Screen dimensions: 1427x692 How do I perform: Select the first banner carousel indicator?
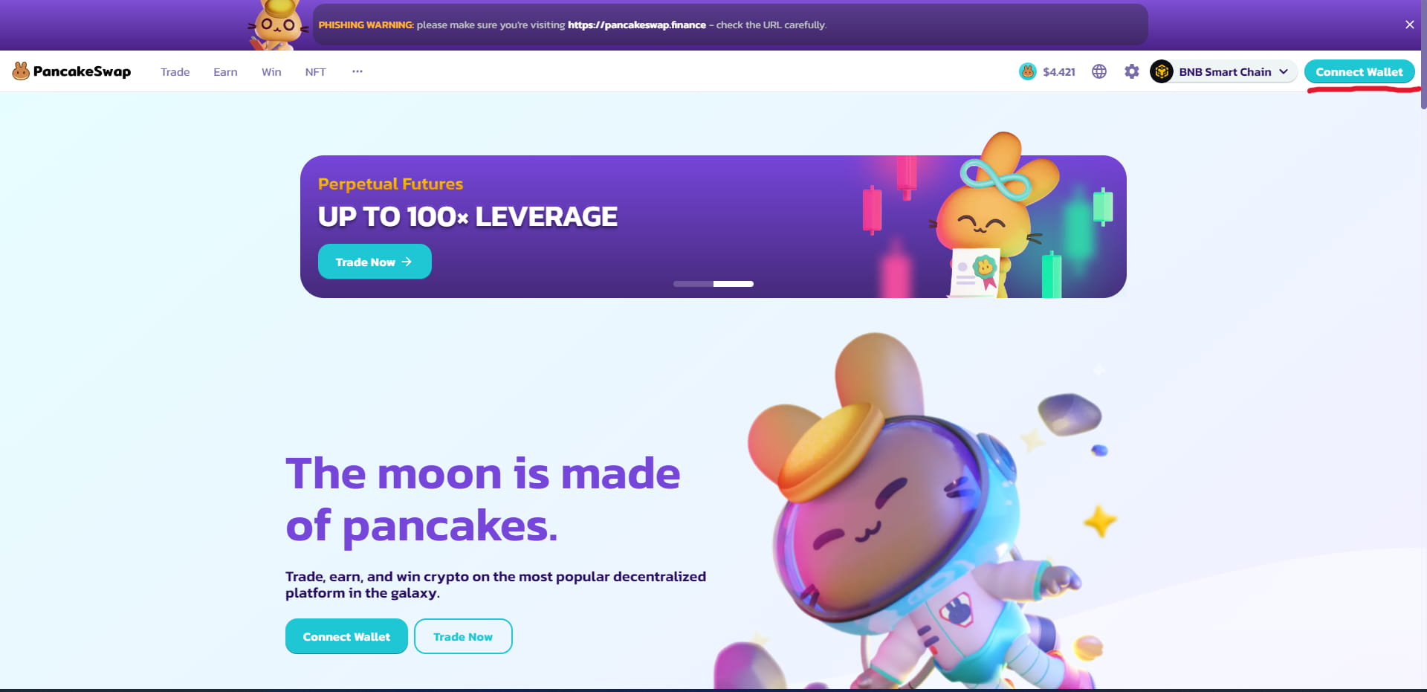tap(693, 284)
